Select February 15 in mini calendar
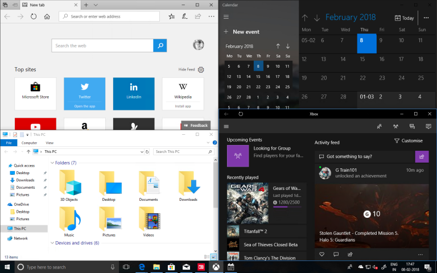 [x=258, y=76]
